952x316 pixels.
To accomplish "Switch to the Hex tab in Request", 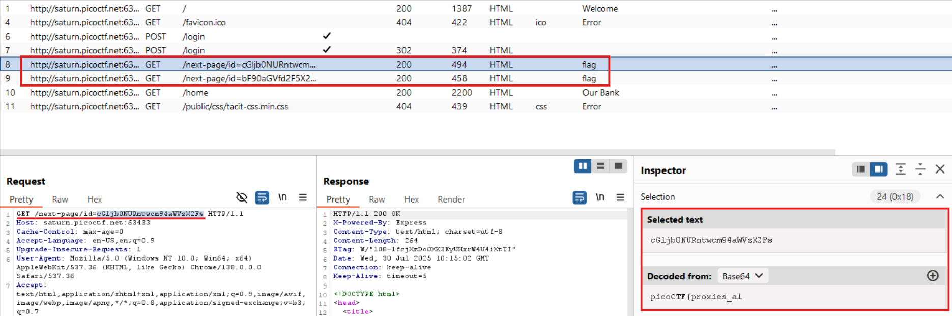I will pos(94,199).
